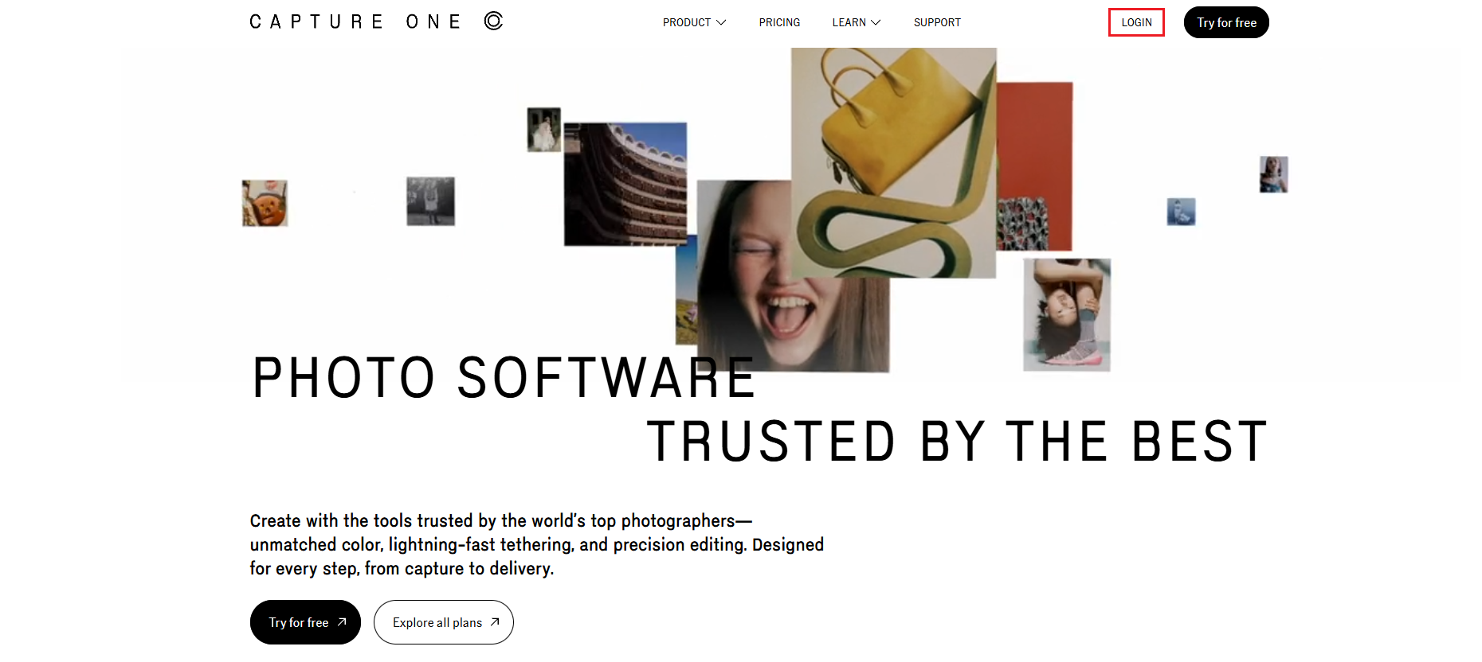Click the Capture One circular logo icon
The height and width of the screenshot is (662, 1482).
[x=493, y=21]
